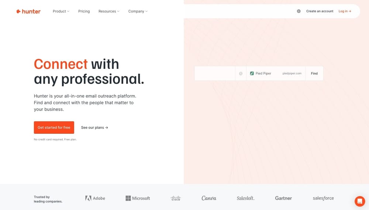Expand the Company dropdown menu

point(138,11)
